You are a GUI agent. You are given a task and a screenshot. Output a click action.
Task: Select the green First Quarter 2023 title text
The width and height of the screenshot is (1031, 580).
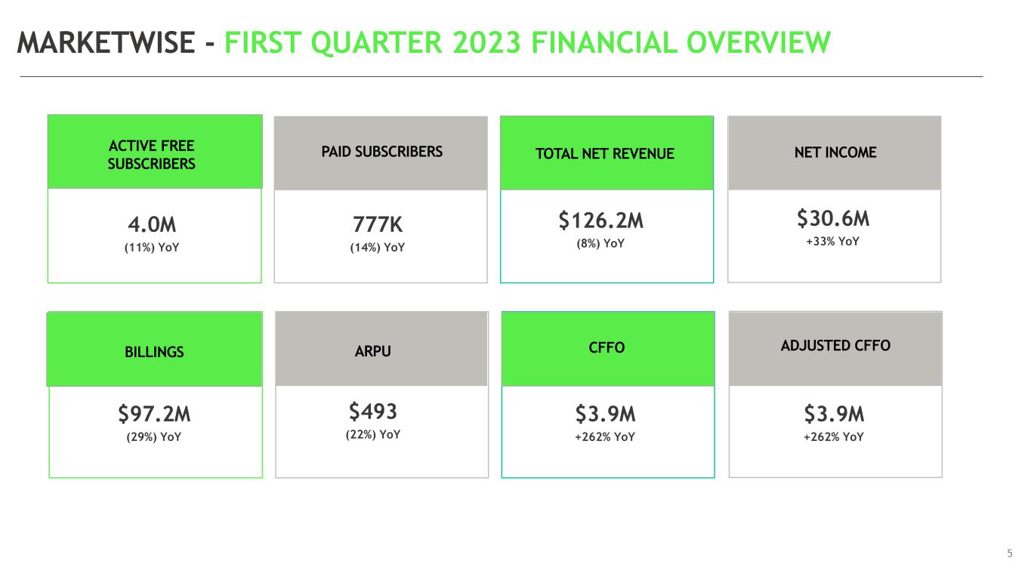coord(527,43)
